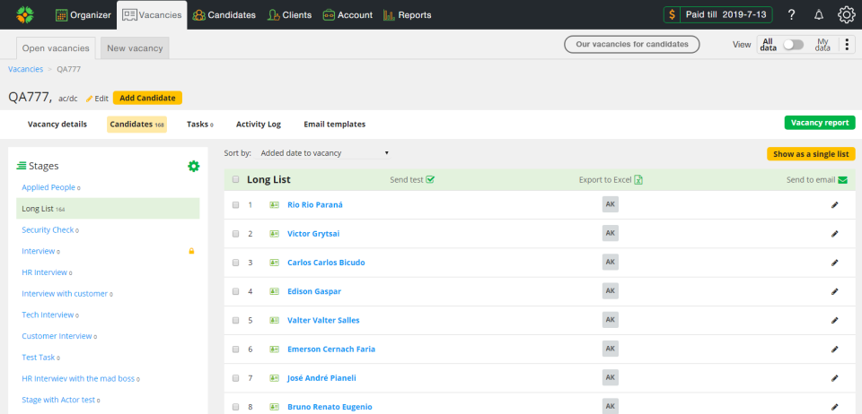Check the box for Valter Valter Salles
The width and height of the screenshot is (862, 414).
pyautogui.click(x=236, y=320)
